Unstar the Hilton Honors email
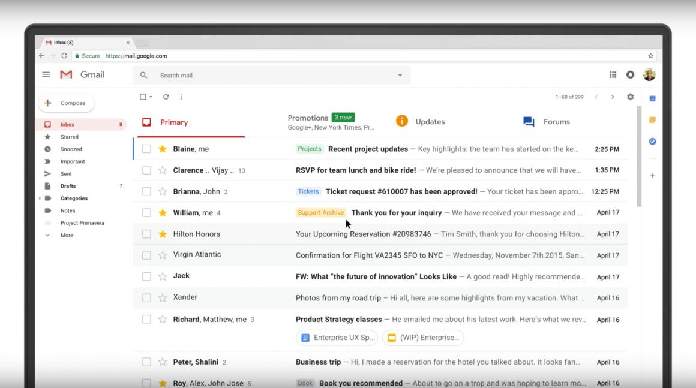 click(162, 234)
